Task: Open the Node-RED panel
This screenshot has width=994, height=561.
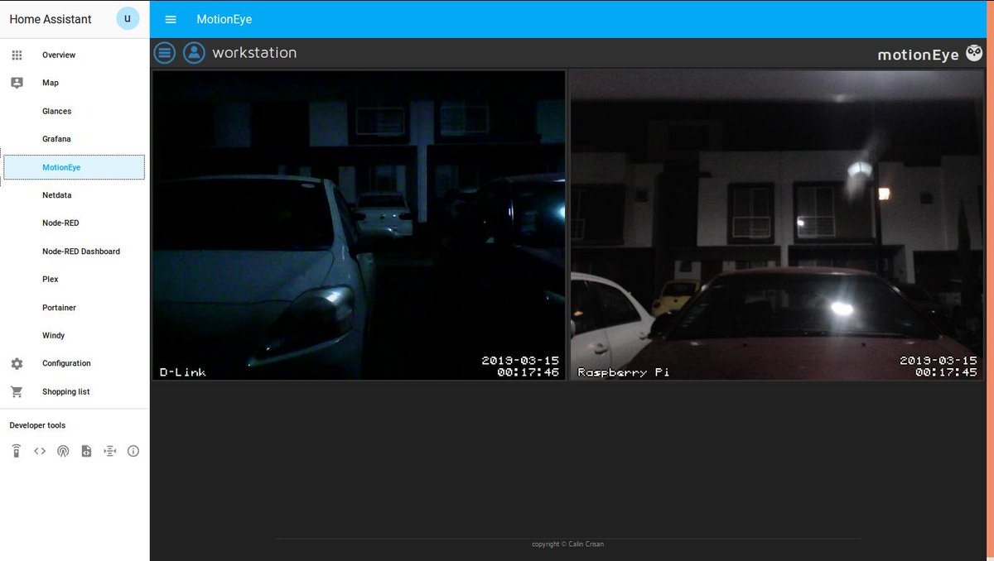Action: point(75,223)
